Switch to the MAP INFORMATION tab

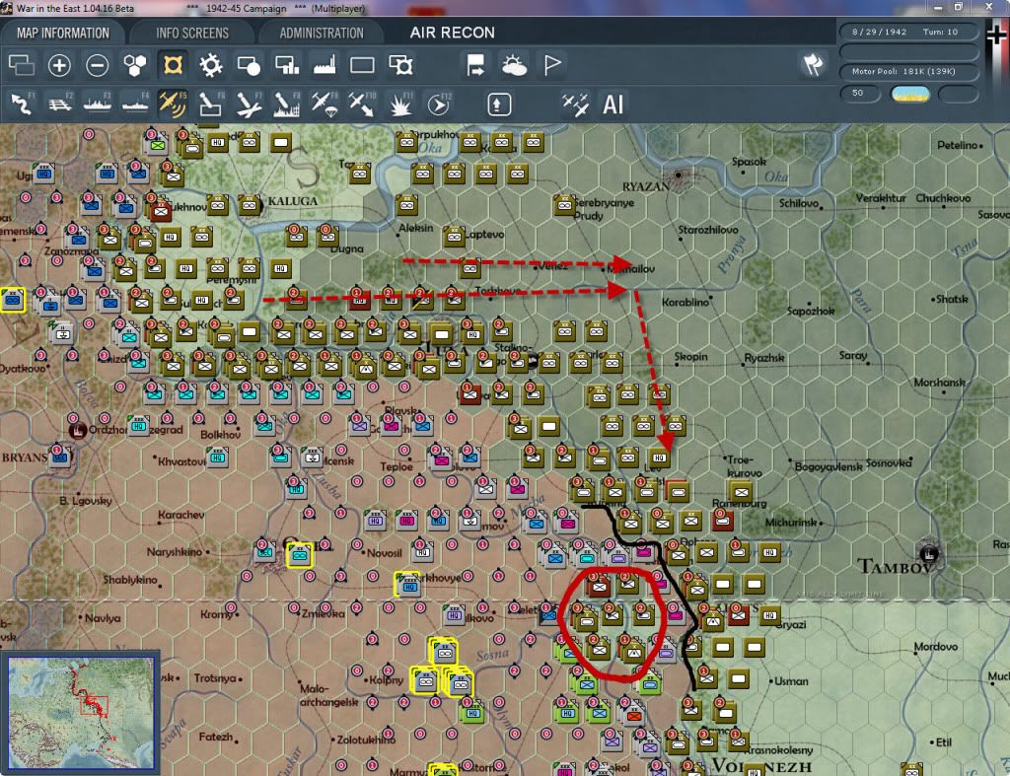[x=63, y=33]
